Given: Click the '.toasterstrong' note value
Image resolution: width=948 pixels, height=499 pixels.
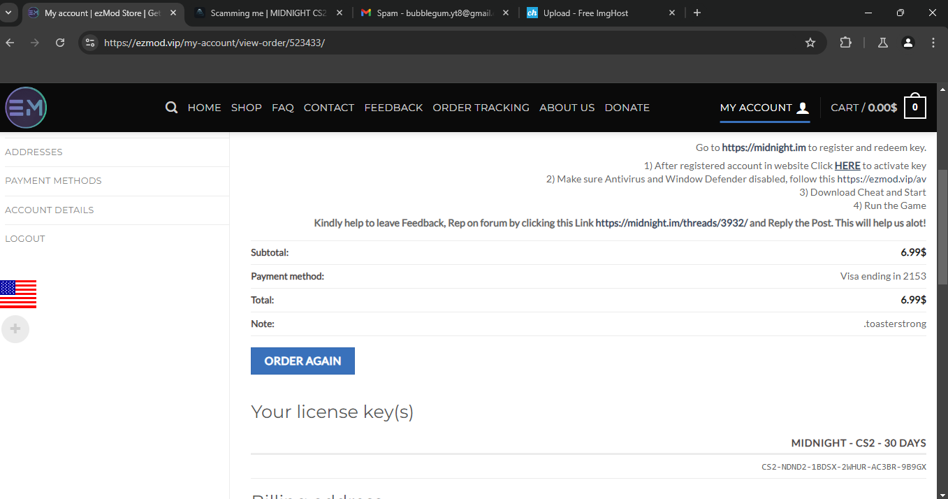Looking at the screenshot, I should (895, 324).
